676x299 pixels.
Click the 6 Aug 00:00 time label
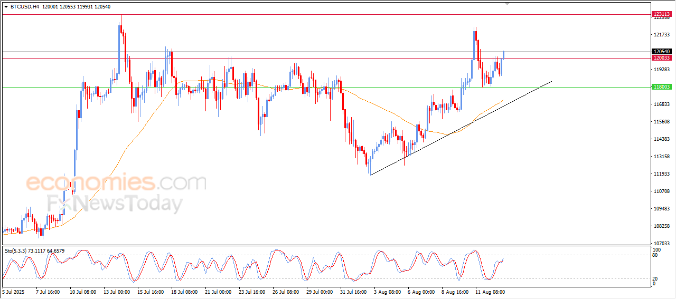[x=420, y=292]
